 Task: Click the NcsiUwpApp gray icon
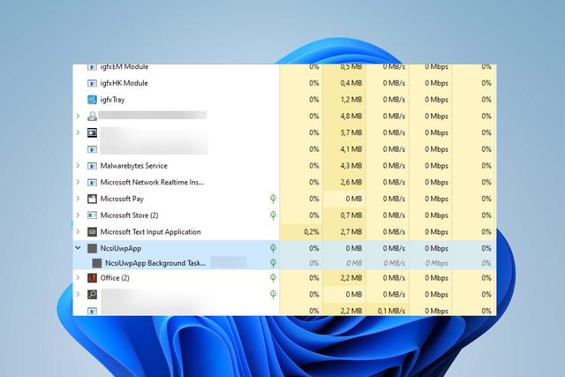(92, 249)
